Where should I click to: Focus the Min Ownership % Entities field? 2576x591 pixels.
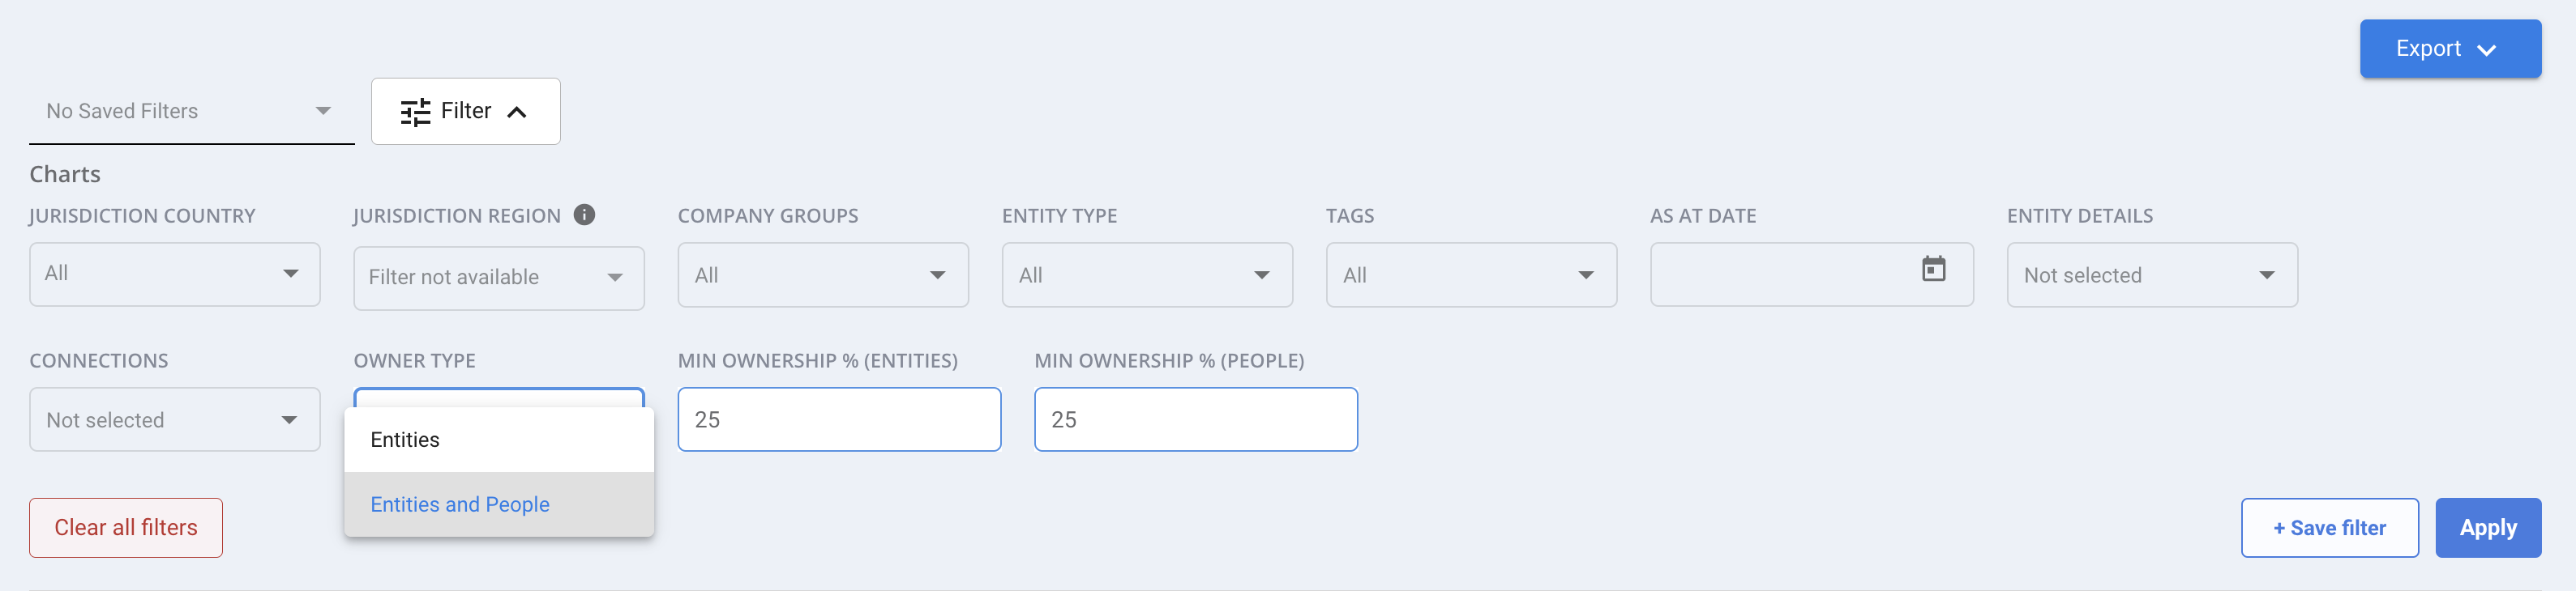pos(839,419)
